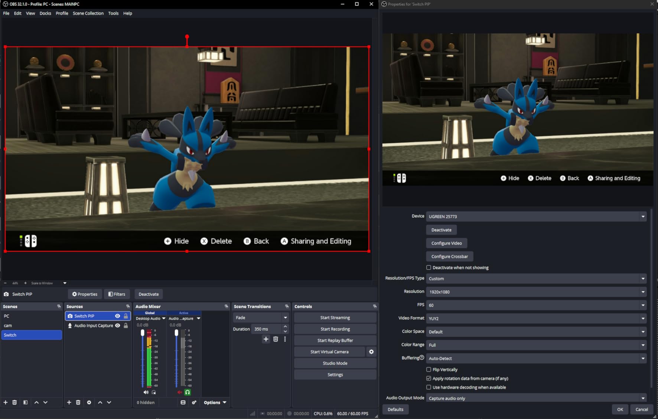658x419 pixels.
Task: Move the selected source down
Action: click(x=109, y=402)
